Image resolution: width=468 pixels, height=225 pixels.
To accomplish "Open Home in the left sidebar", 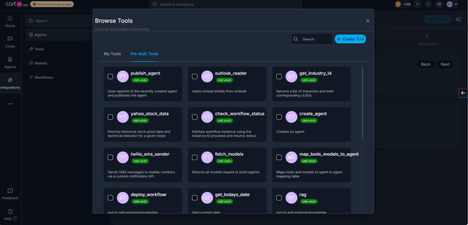I will 10,21.
